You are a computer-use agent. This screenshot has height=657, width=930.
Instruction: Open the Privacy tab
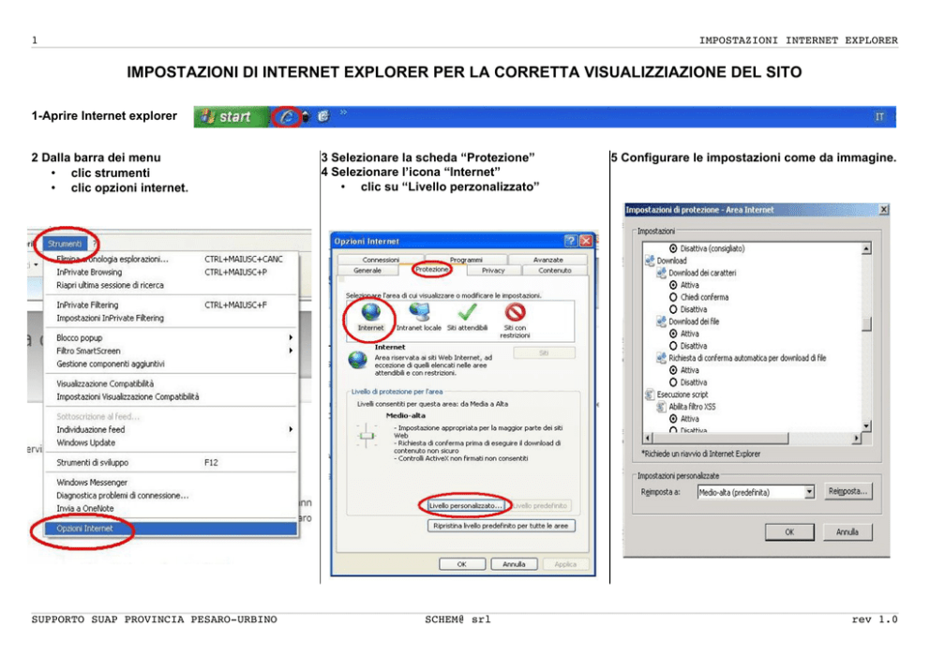pyautogui.click(x=493, y=270)
